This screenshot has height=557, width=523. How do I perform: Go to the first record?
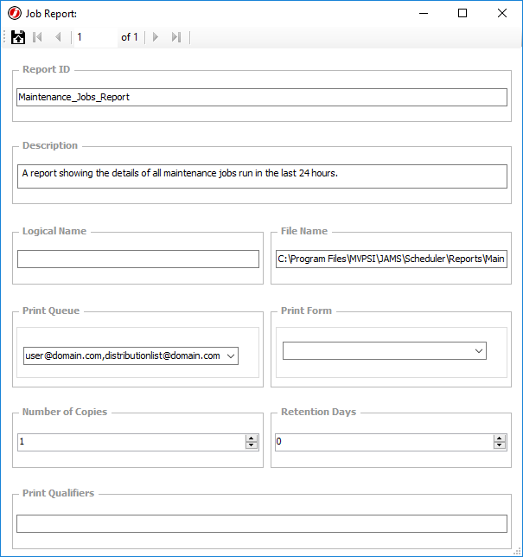point(37,37)
